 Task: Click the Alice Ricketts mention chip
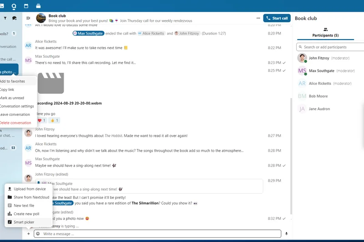click(x=151, y=33)
